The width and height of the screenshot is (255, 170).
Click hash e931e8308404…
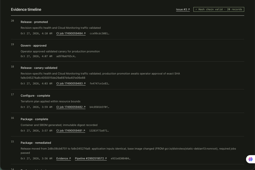click(x=121, y=159)
